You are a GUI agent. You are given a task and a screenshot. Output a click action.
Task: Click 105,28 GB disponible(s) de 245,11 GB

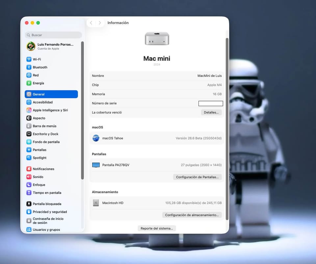(x=194, y=203)
